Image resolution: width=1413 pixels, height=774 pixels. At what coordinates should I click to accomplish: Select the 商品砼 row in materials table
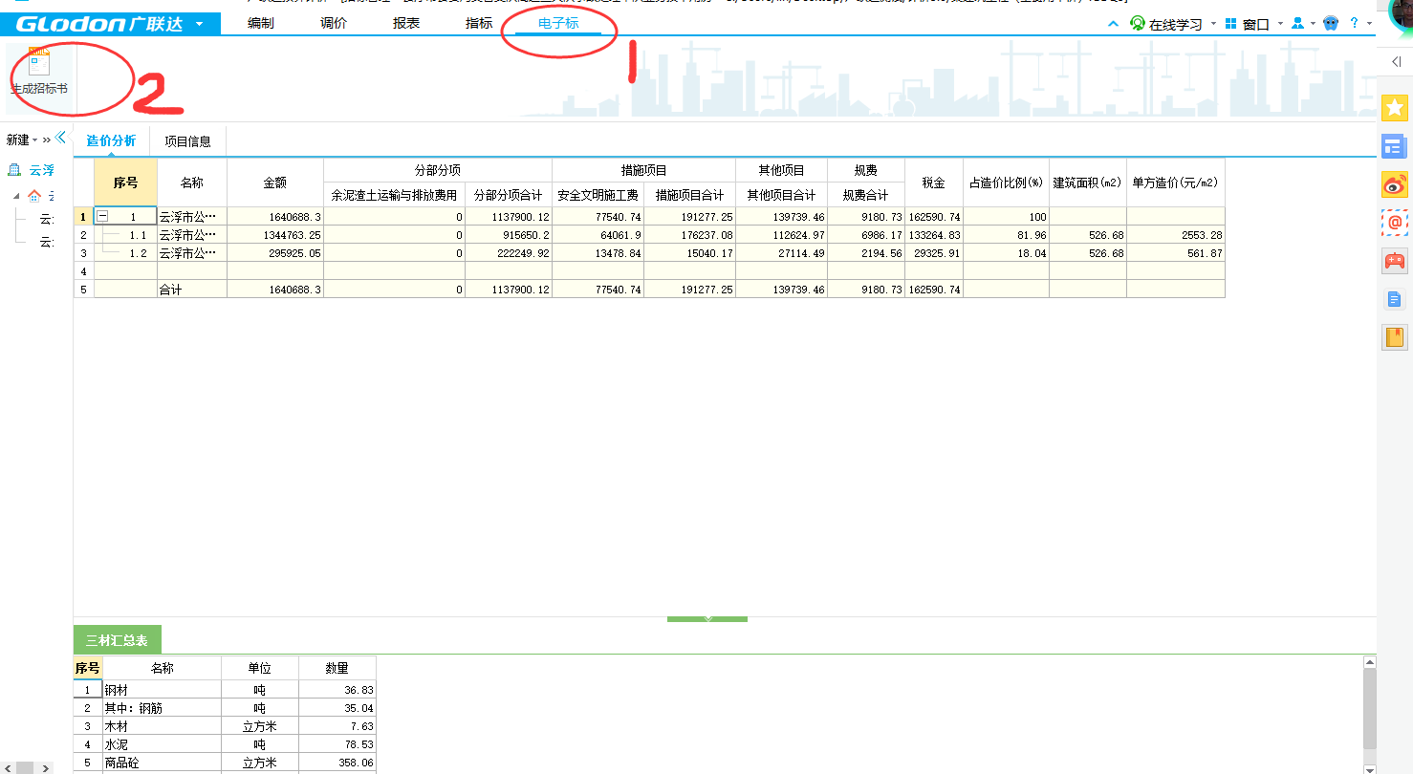(x=225, y=763)
